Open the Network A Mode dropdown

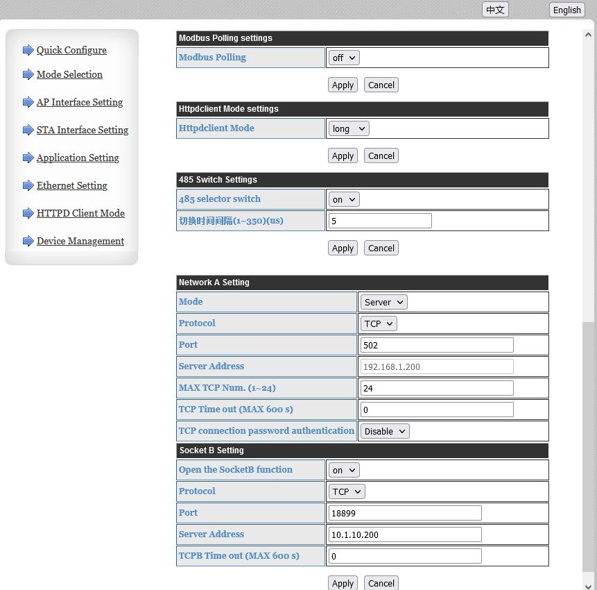[384, 302]
